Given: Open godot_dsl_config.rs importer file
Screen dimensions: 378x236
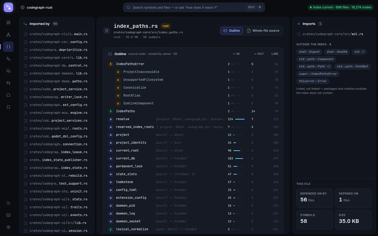Looking at the screenshot, I should point(56,136).
